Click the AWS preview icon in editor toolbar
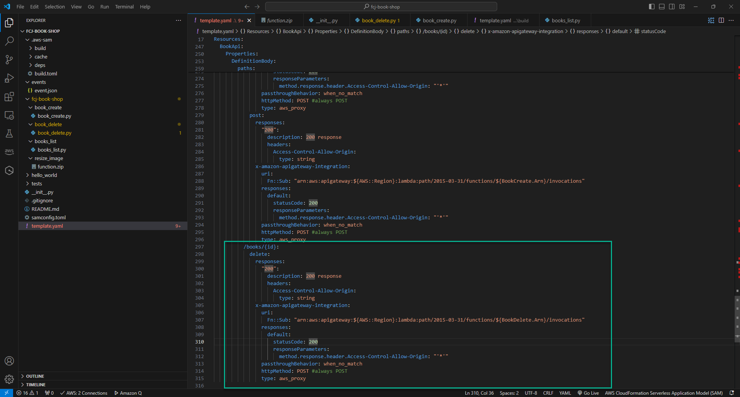The width and height of the screenshot is (740, 397). (711, 20)
